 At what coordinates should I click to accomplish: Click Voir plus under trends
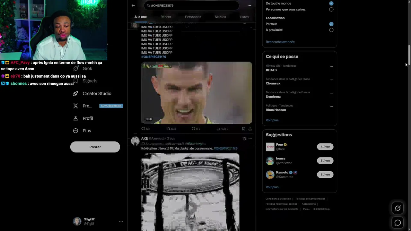pos(272,120)
